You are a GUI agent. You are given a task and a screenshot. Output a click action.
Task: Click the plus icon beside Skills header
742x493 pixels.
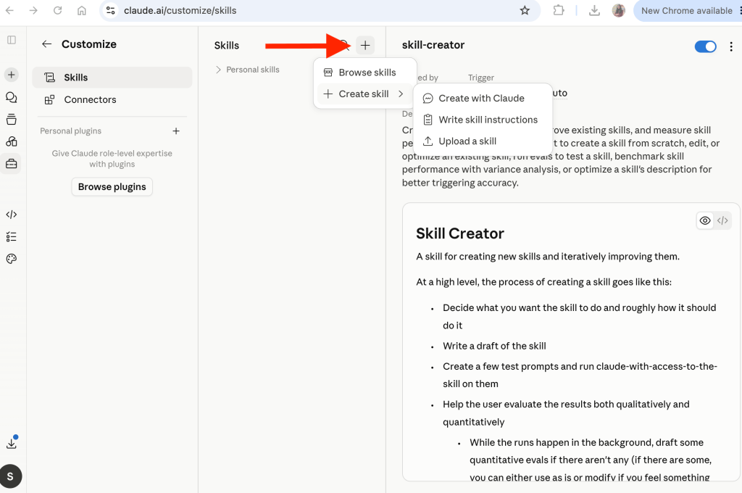pos(365,46)
